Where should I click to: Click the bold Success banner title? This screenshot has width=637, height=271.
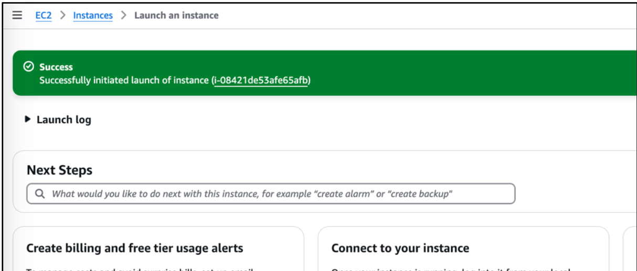point(56,67)
